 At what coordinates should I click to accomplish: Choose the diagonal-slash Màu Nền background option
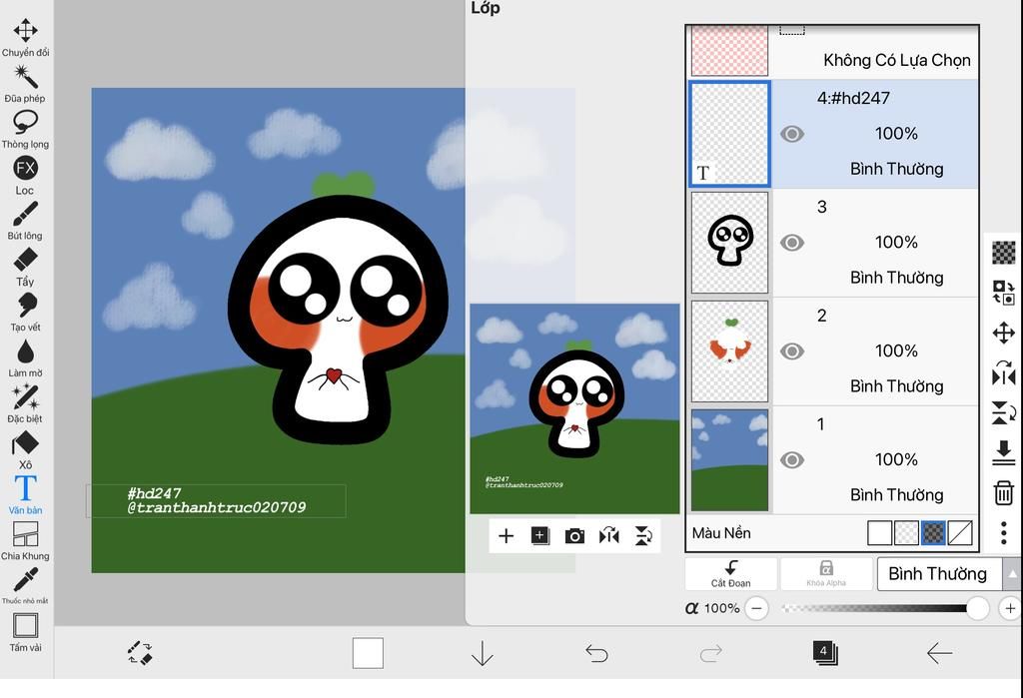(960, 533)
